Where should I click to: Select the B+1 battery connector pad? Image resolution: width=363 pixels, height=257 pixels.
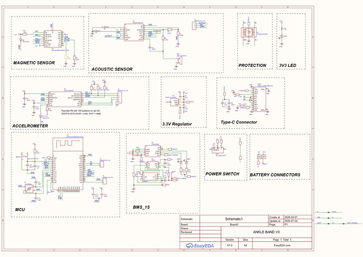tap(264, 157)
